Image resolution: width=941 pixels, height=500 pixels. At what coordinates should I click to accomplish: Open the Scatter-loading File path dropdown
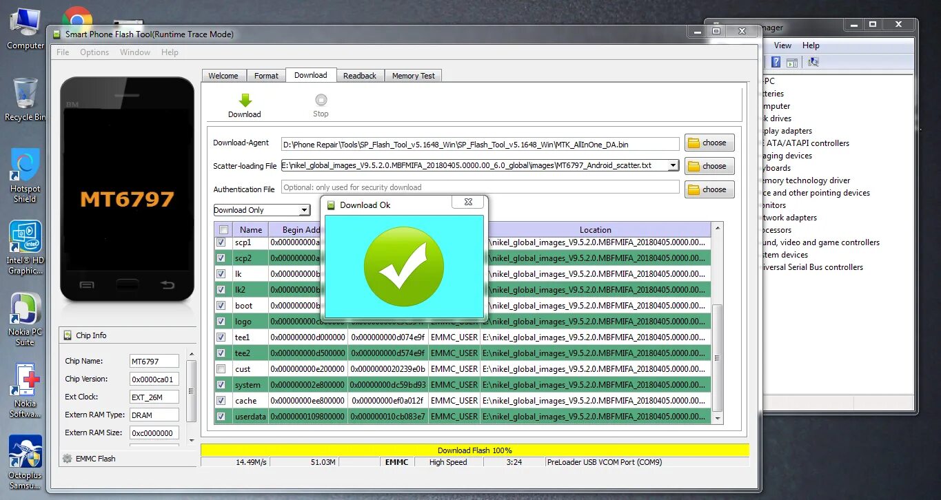[x=674, y=165]
